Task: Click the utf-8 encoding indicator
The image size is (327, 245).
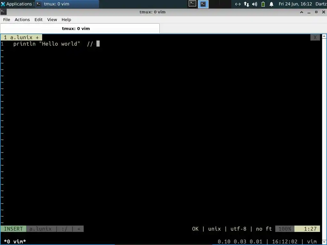Action: tap(238, 229)
